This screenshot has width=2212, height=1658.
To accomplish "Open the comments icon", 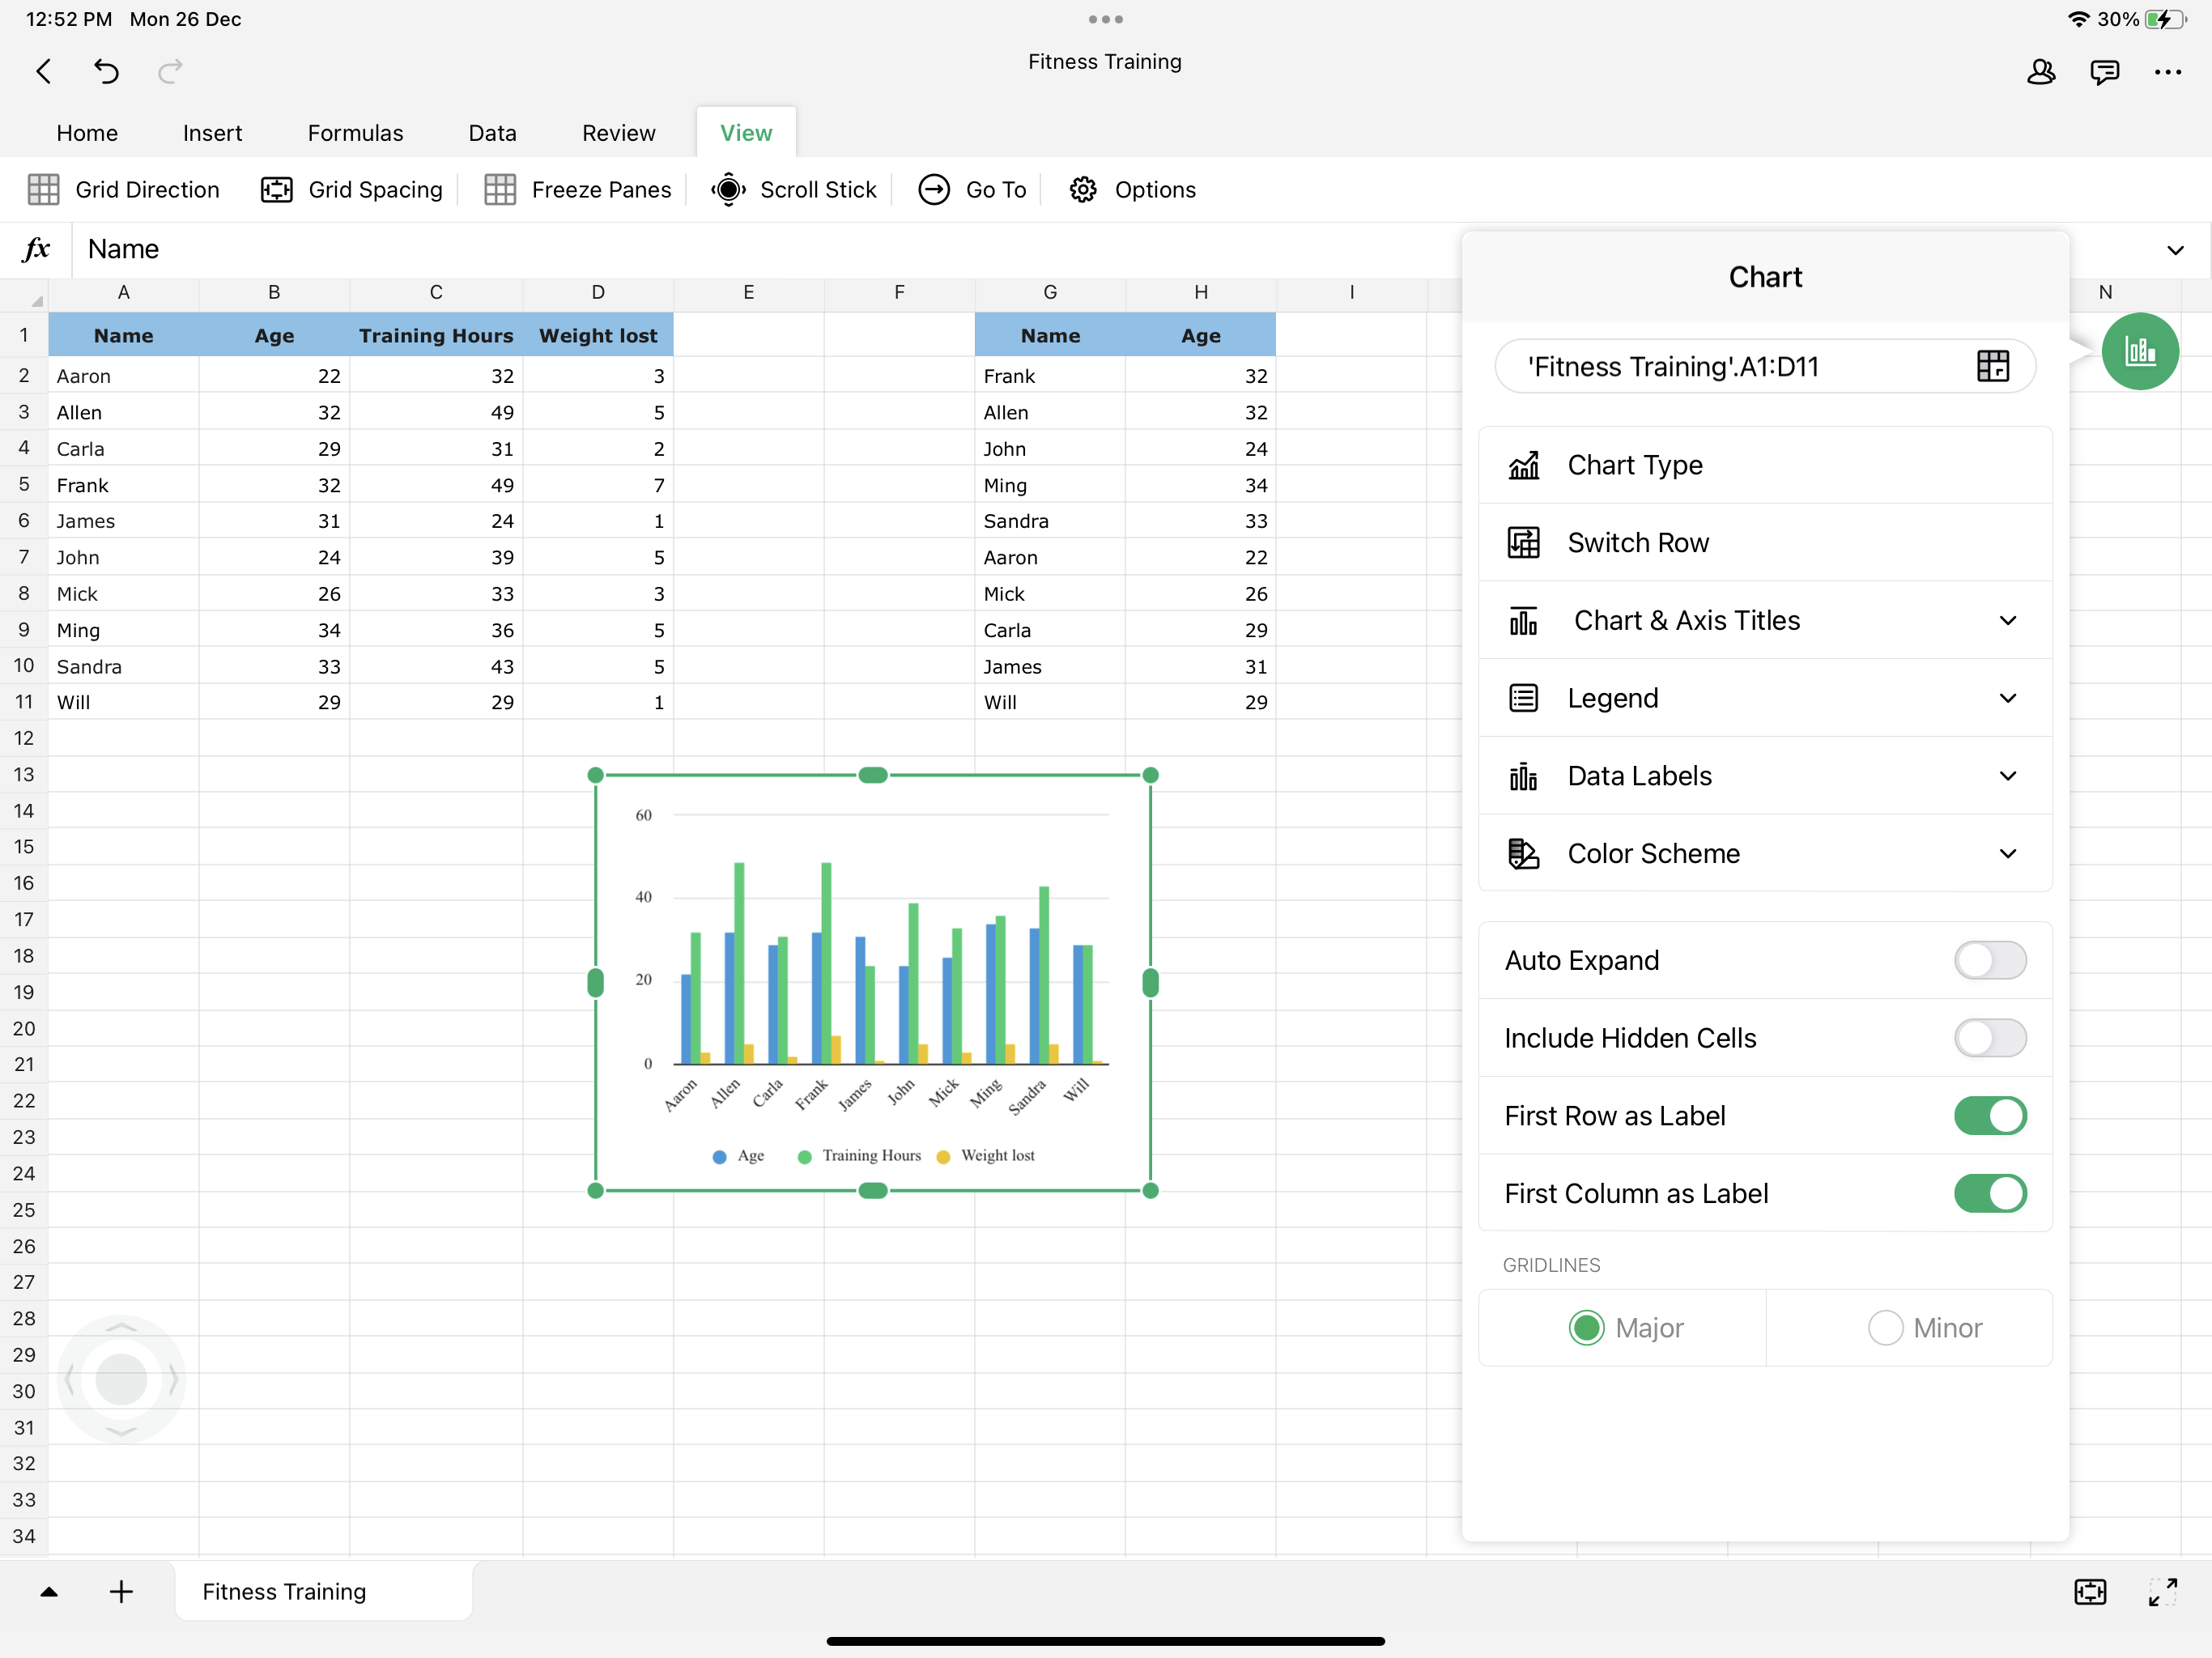I will tap(2104, 71).
